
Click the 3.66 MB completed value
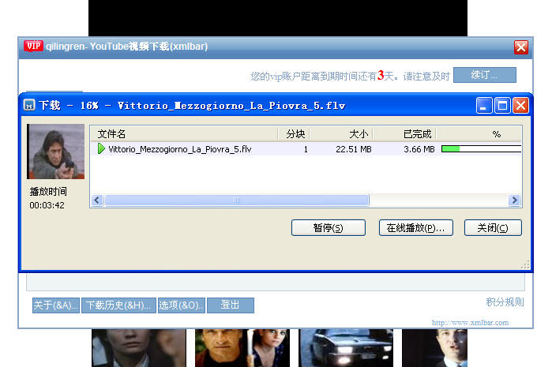[x=419, y=149]
